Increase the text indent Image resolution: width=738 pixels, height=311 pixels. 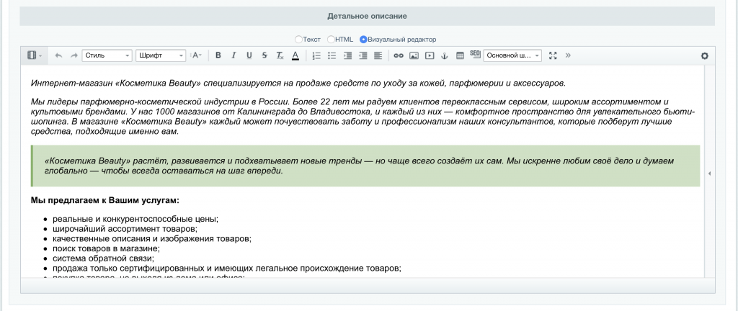coord(347,55)
